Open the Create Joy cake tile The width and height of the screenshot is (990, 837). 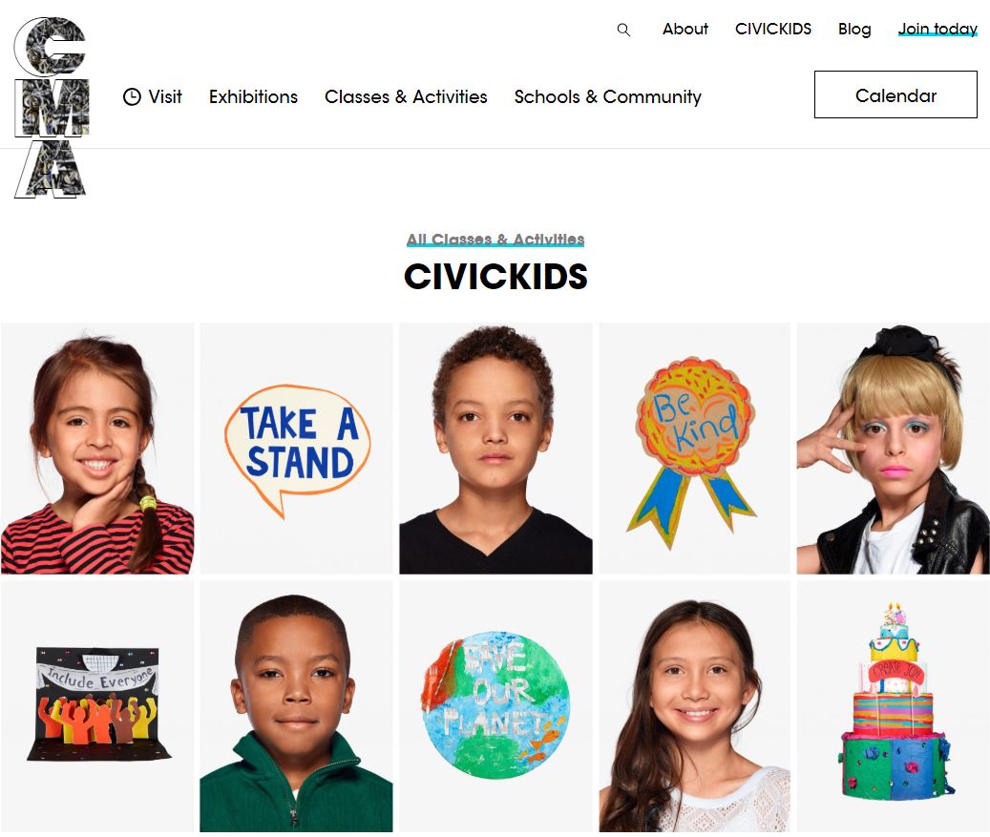tap(893, 706)
